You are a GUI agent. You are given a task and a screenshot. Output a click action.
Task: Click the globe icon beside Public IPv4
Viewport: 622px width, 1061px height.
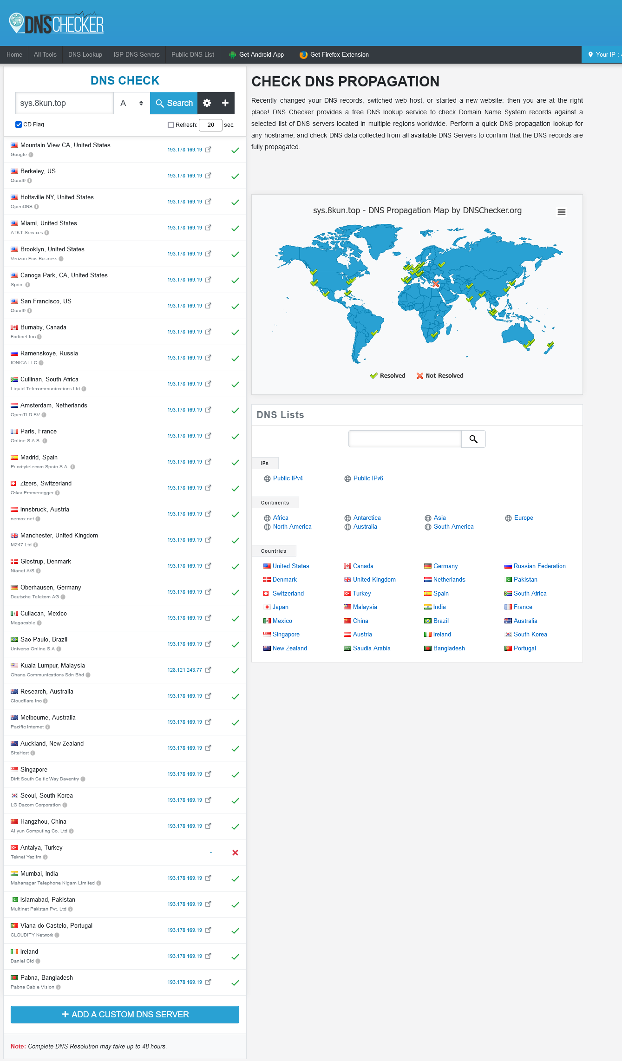pyautogui.click(x=267, y=478)
